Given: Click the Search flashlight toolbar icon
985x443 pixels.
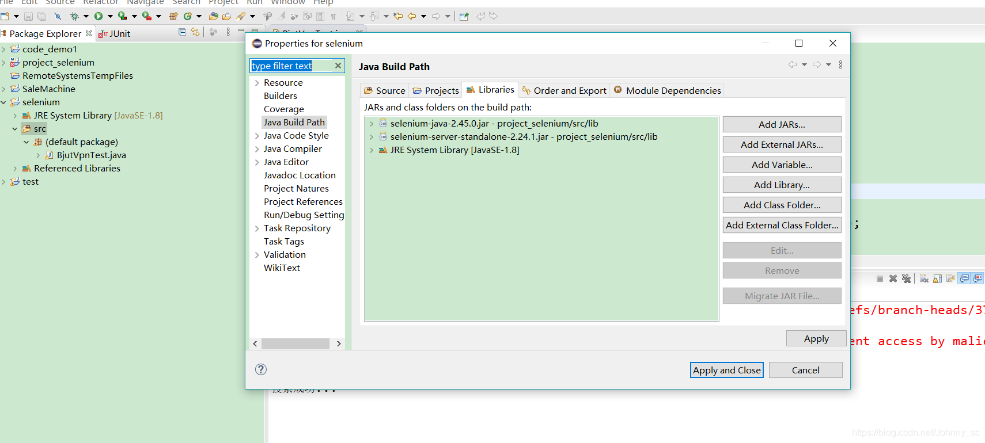Looking at the screenshot, I should click(241, 16).
